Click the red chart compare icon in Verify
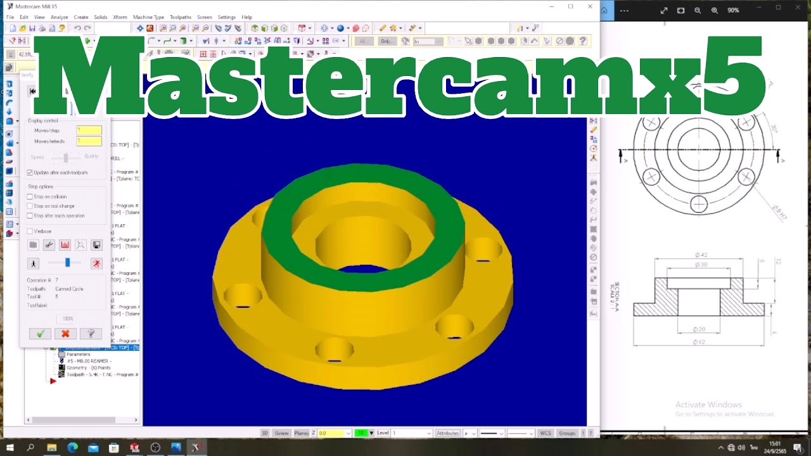Viewport: 811px width, 456px height. coord(65,245)
